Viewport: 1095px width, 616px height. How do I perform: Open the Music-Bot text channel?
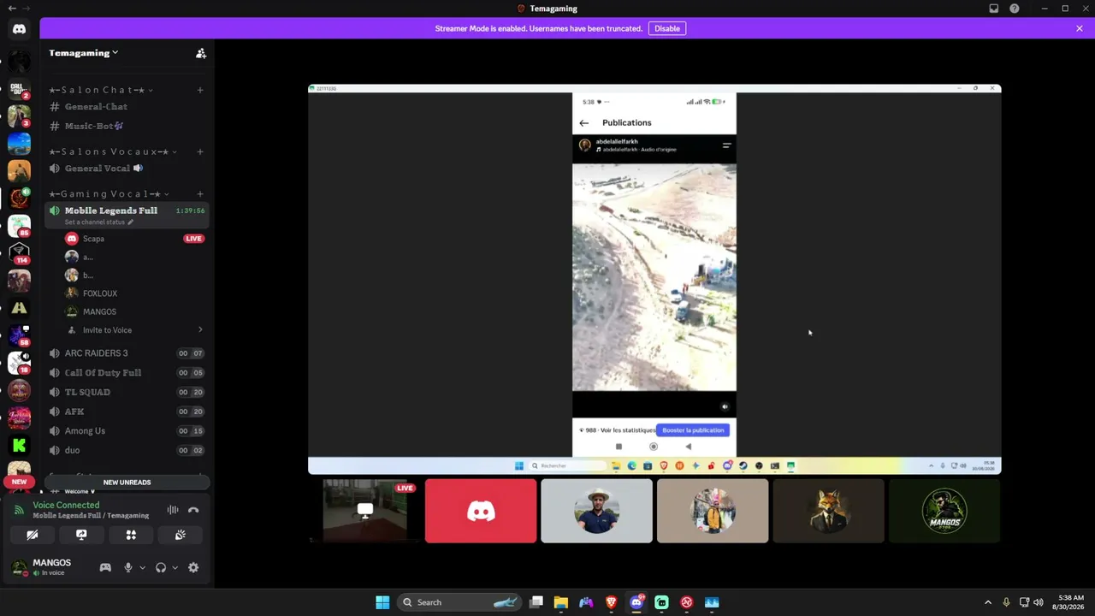(x=127, y=126)
